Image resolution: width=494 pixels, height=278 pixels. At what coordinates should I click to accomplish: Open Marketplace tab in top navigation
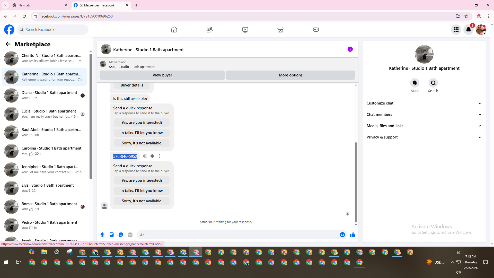pos(280,30)
